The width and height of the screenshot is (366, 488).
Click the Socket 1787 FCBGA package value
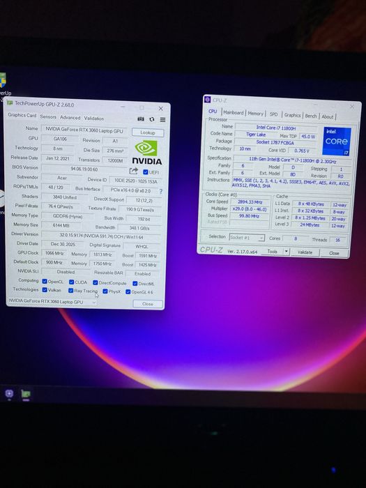point(275,142)
